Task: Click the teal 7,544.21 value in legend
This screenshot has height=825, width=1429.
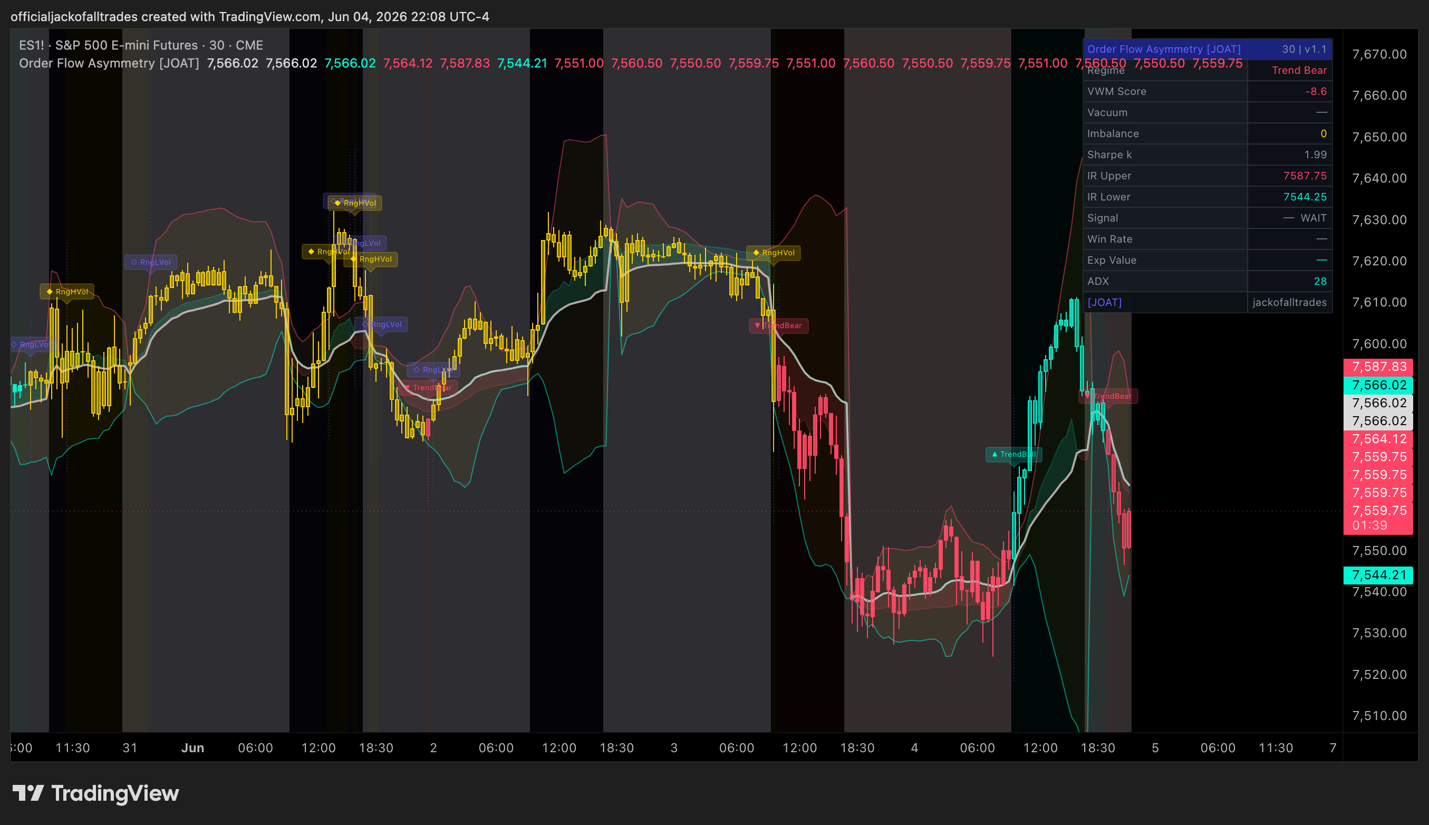Action: tap(522, 63)
